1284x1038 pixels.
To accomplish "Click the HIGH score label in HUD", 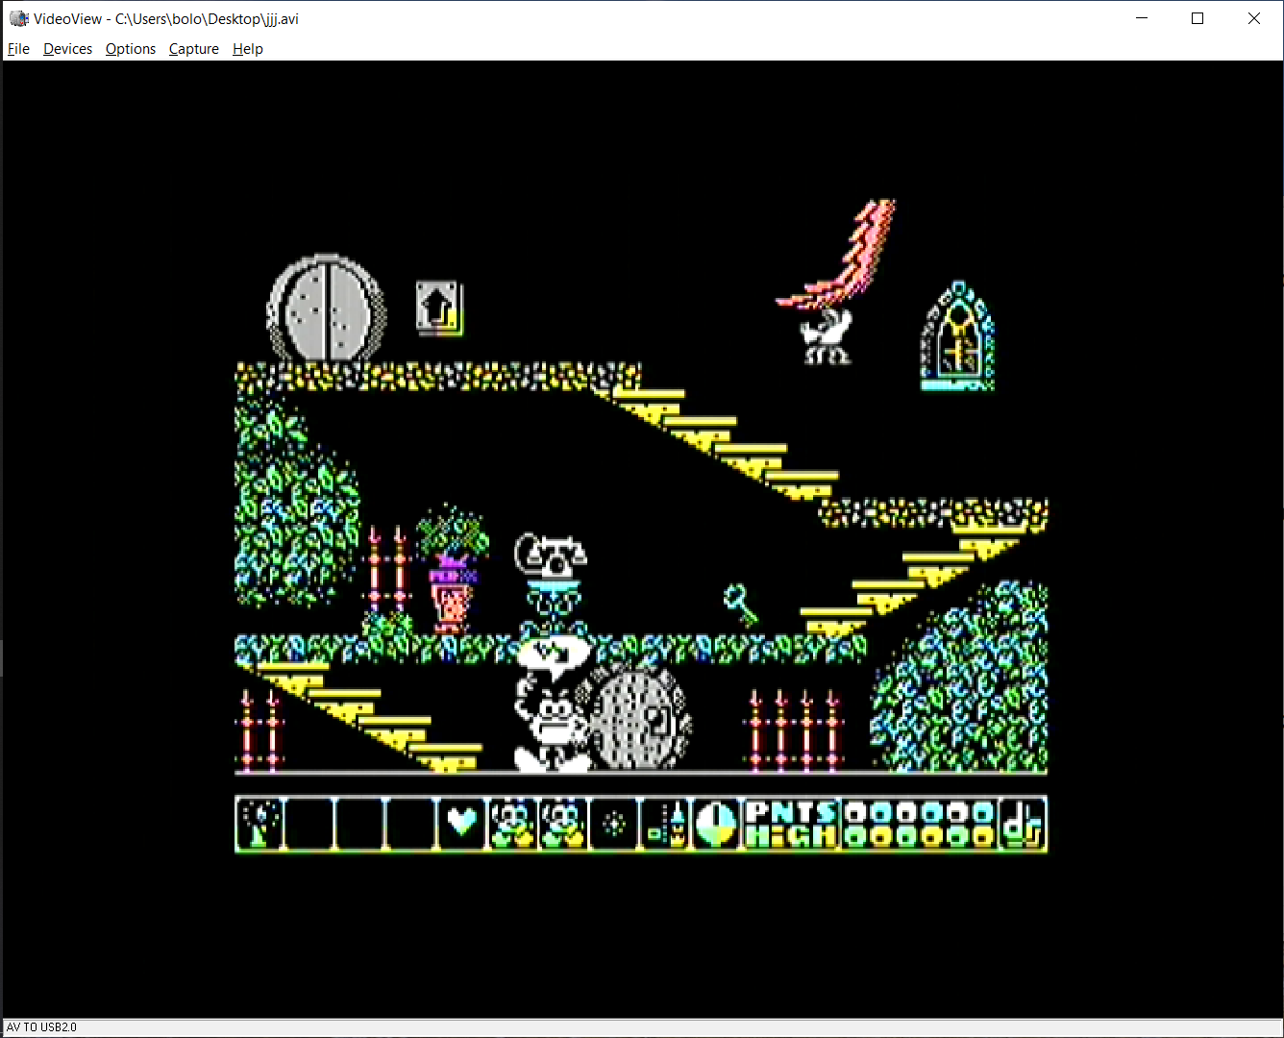I will point(791,837).
